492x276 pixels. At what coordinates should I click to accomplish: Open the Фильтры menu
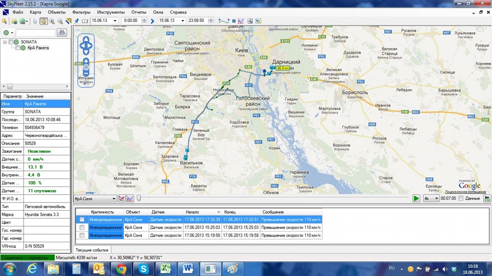[81, 12]
